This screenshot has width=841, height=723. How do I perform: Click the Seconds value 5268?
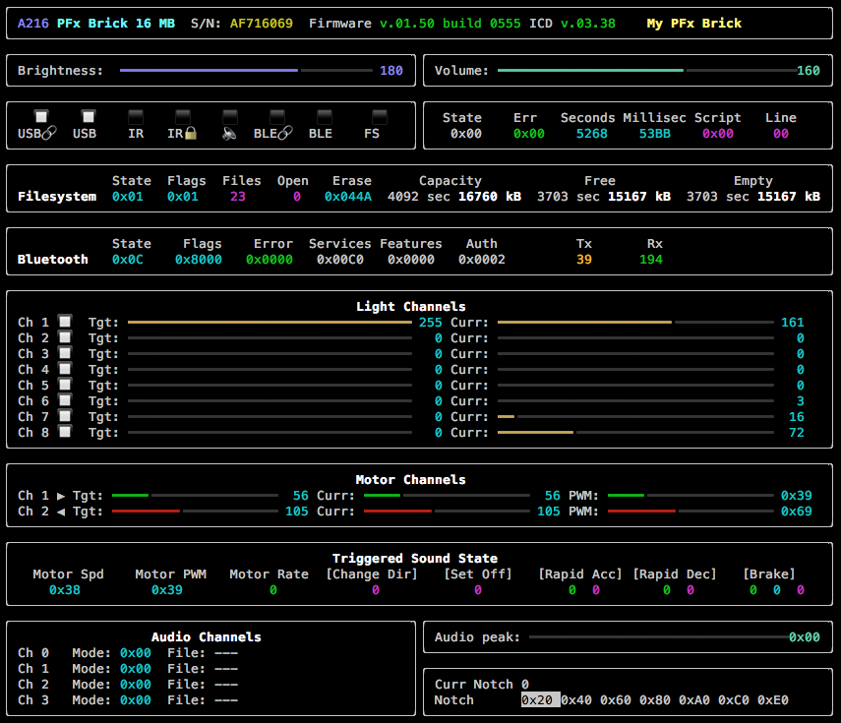tap(591, 134)
